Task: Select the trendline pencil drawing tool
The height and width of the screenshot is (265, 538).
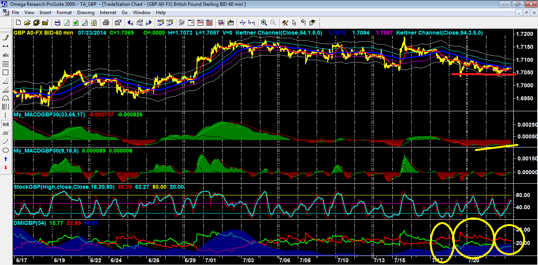Action: (6, 38)
